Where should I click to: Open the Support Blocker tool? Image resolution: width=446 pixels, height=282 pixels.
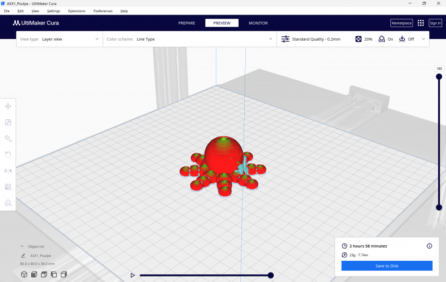pyautogui.click(x=8, y=203)
